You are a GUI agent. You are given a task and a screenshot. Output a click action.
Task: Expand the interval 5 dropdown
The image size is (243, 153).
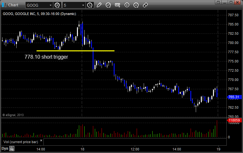coord(83,5)
